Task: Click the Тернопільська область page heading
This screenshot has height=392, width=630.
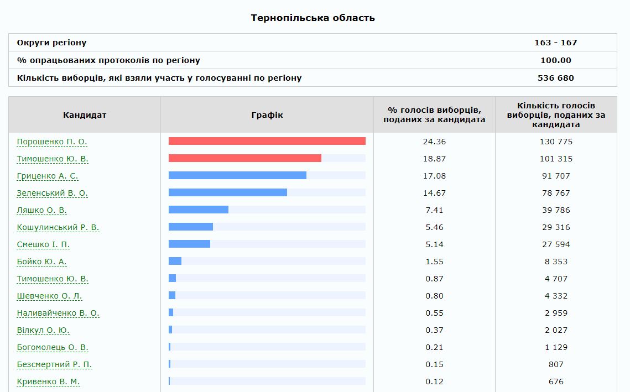Action: 313,18
